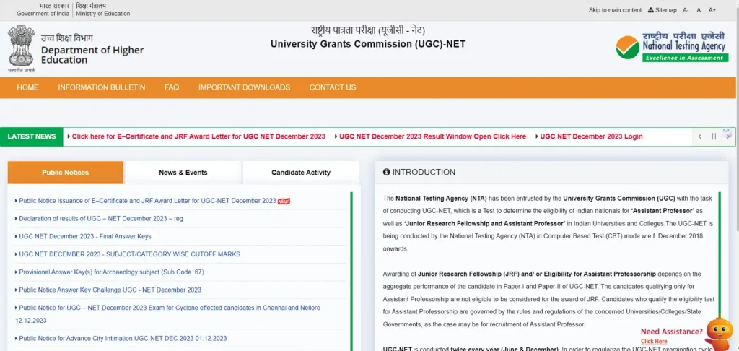Click the green scrollbar of Public Notices list
Screen dimensions: 739x351
click(x=351, y=272)
